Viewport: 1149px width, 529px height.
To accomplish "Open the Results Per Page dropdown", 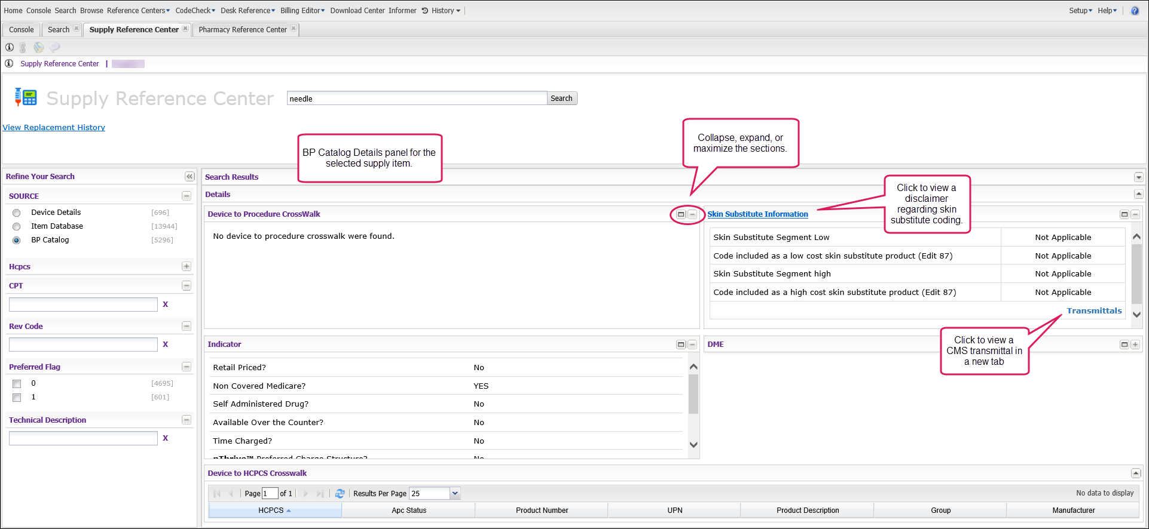I will pos(455,494).
